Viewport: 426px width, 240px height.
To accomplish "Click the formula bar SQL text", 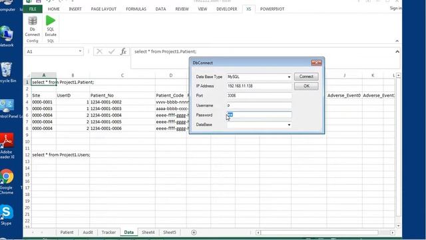I will (x=166, y=51).
